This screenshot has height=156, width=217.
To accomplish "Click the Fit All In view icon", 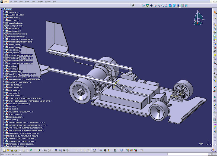I will coord(148,5).
